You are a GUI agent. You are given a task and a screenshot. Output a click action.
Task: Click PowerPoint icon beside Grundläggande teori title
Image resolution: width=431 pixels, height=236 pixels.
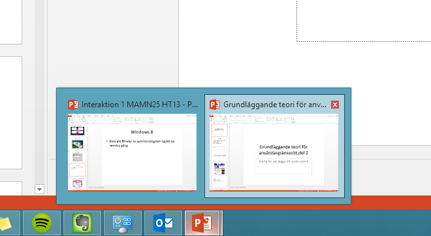[x=215, y=105]
